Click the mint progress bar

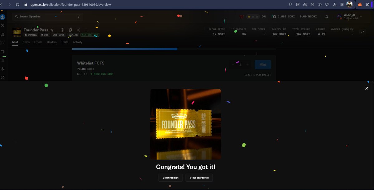click(174, 49)
